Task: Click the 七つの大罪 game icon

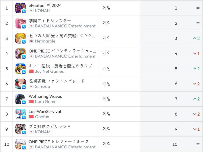Action: click(20, 38)
